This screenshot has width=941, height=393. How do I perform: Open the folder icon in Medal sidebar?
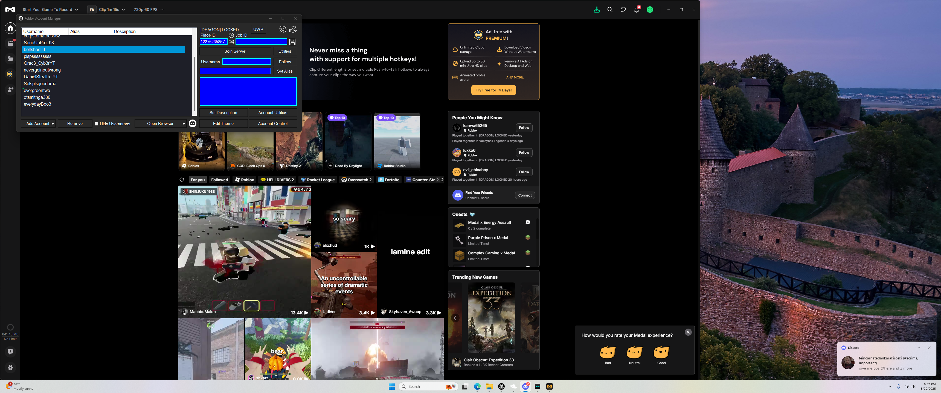coord(10,59)
